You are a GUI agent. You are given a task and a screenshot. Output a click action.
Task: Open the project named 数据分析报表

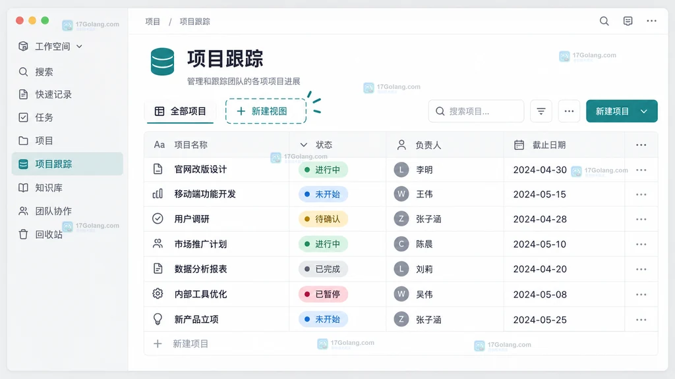click(200, 269)
